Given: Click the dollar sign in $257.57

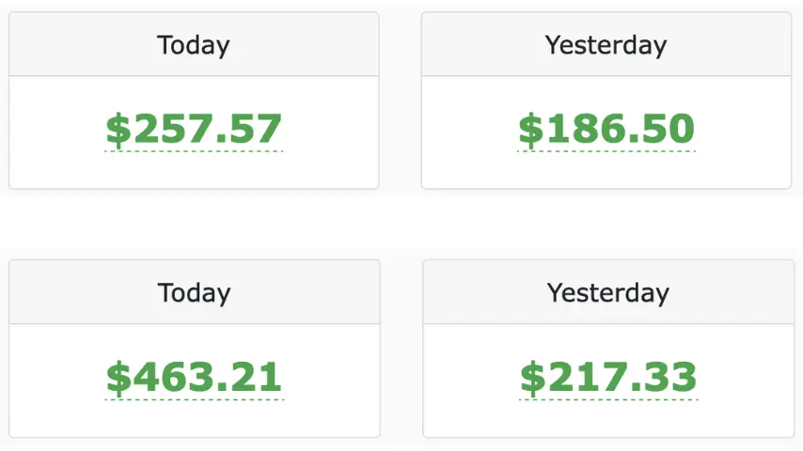Looking at the screenshot, I should pos(118,130).
